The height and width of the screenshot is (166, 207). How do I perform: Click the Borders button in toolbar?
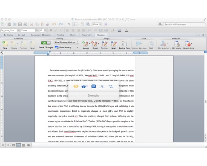pos(112,30)
